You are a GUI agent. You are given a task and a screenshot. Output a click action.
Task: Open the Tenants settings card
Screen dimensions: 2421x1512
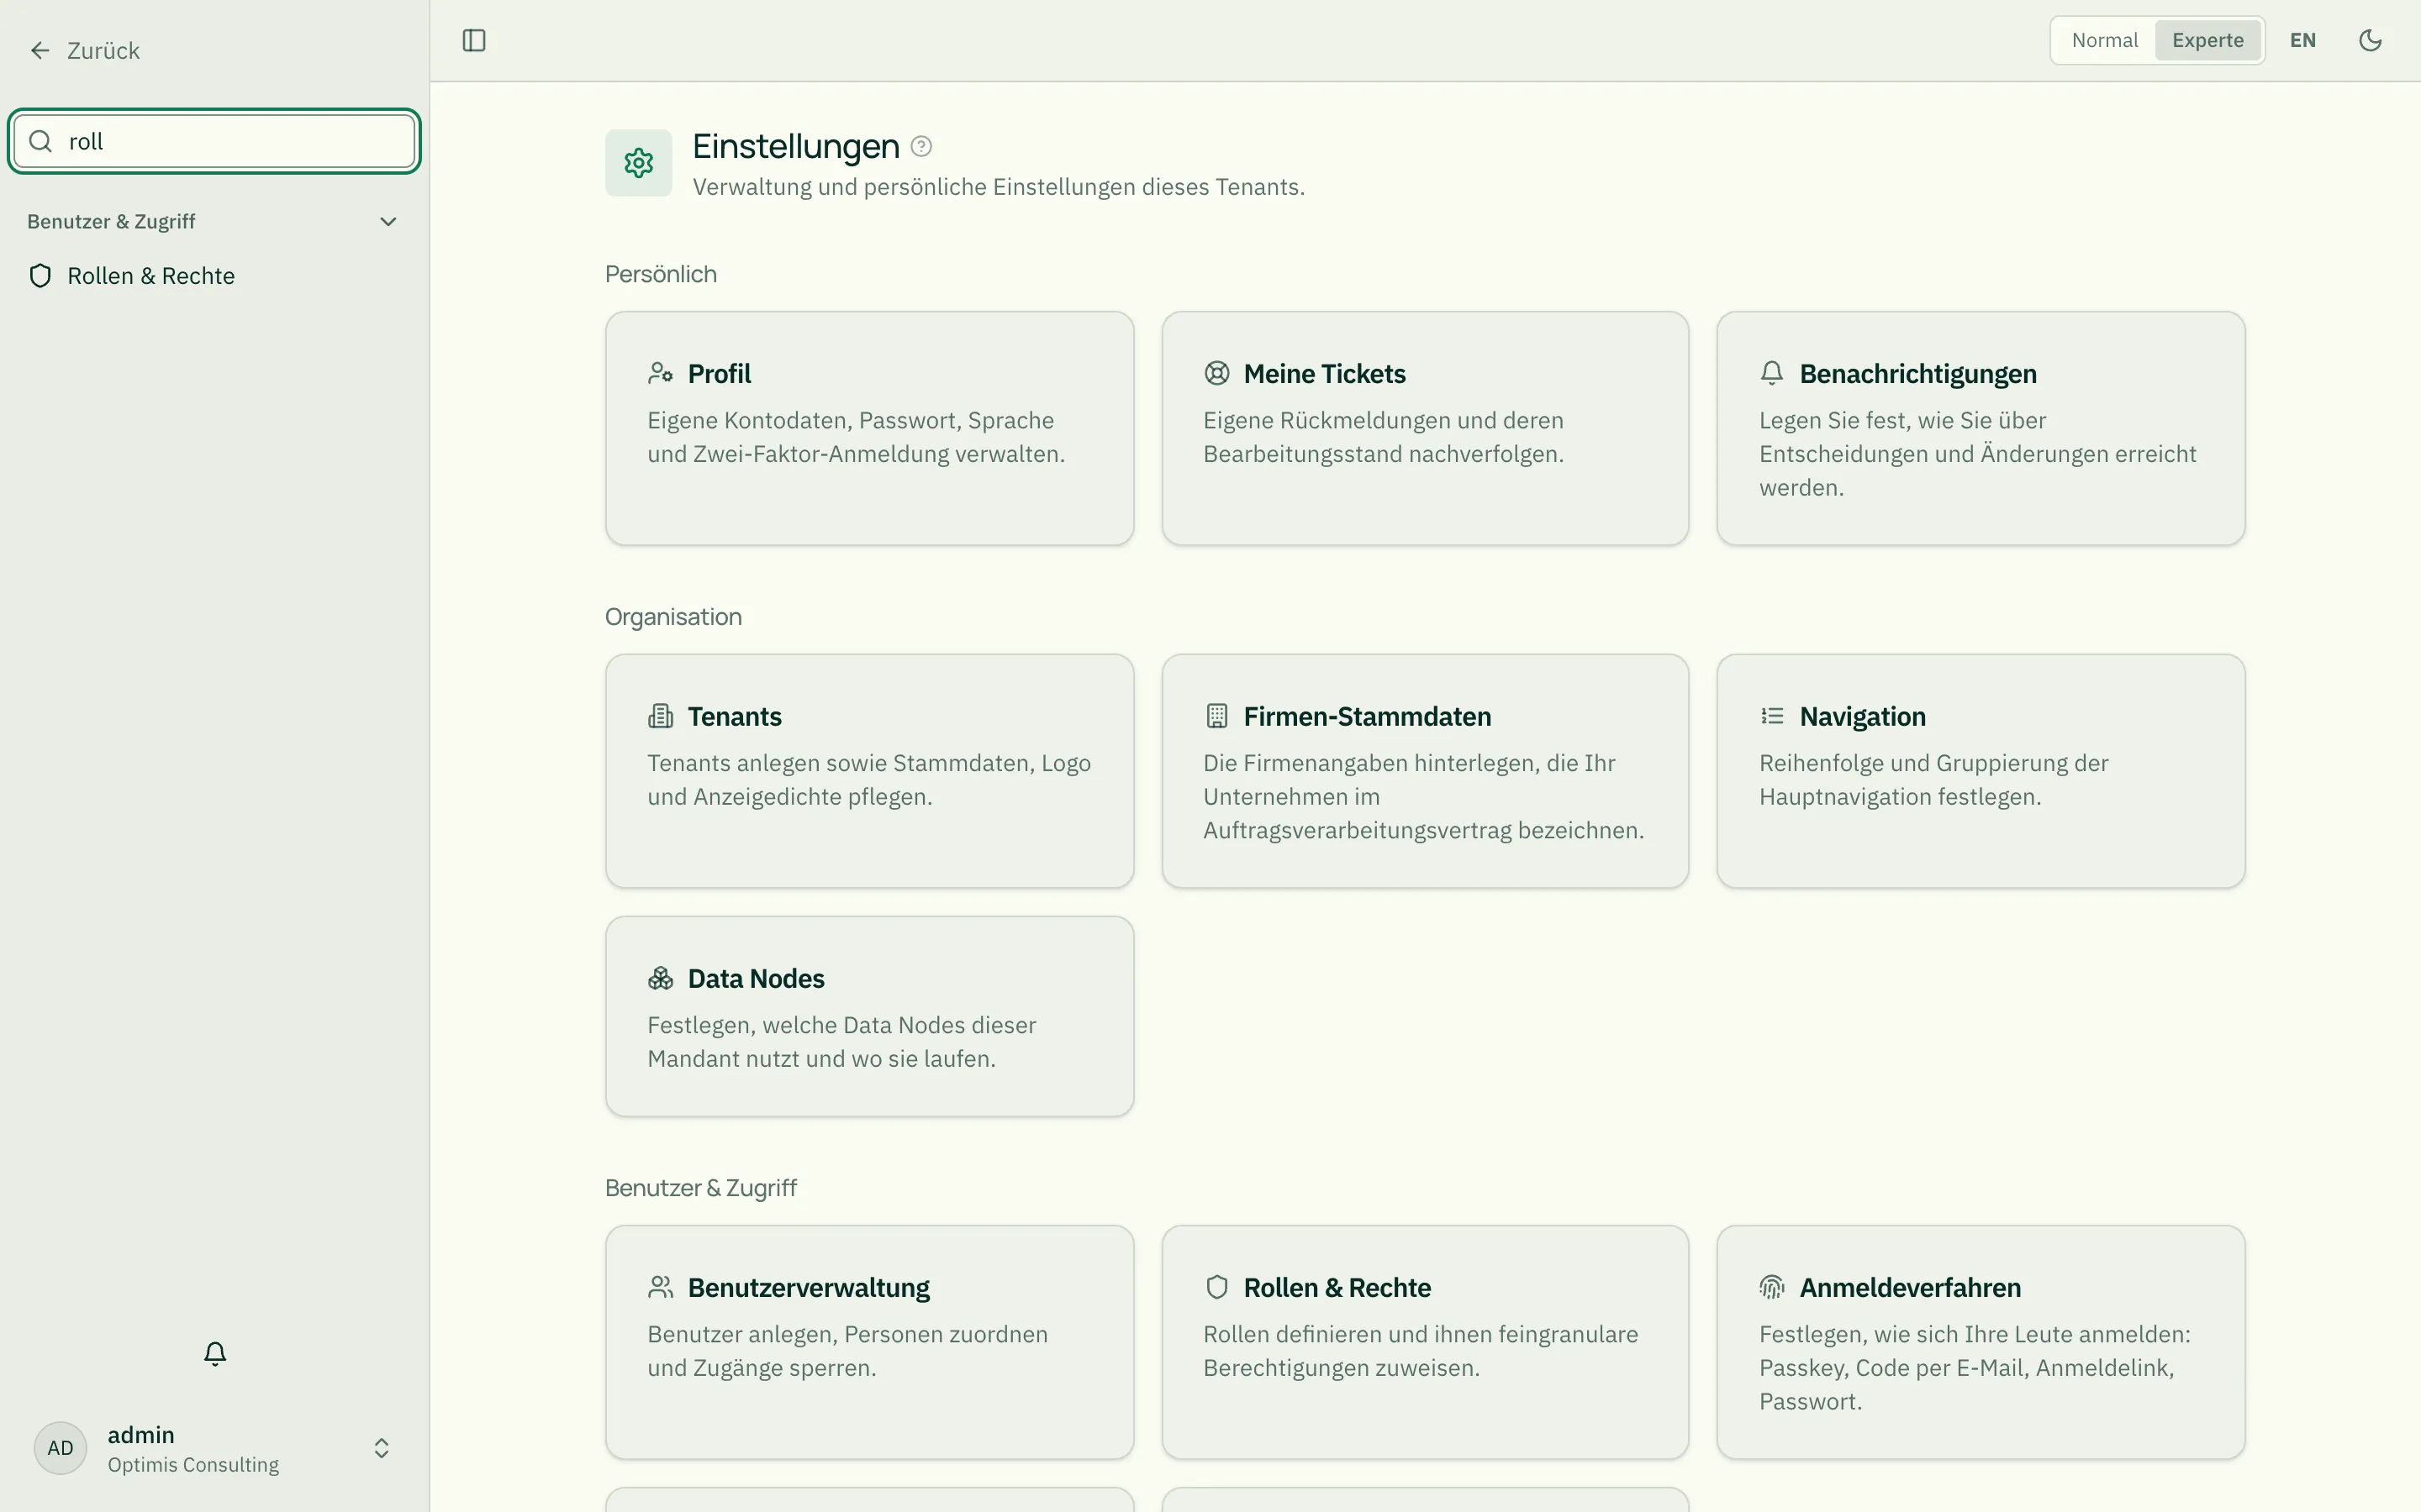coord(869,771)
